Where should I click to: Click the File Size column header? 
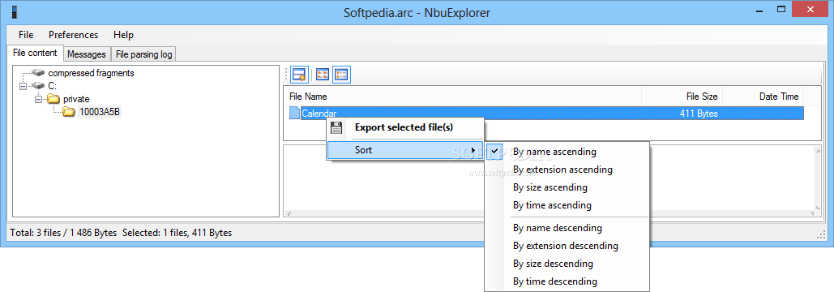[682, 97]
